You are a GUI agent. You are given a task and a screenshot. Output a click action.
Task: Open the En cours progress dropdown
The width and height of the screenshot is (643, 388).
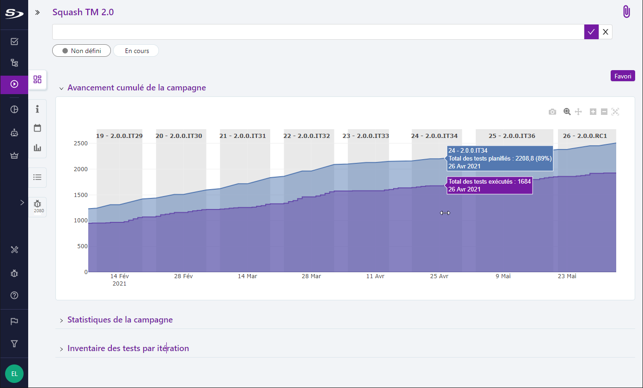point(136,51)
